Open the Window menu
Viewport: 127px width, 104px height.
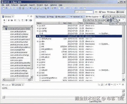[x=53, y=5]
